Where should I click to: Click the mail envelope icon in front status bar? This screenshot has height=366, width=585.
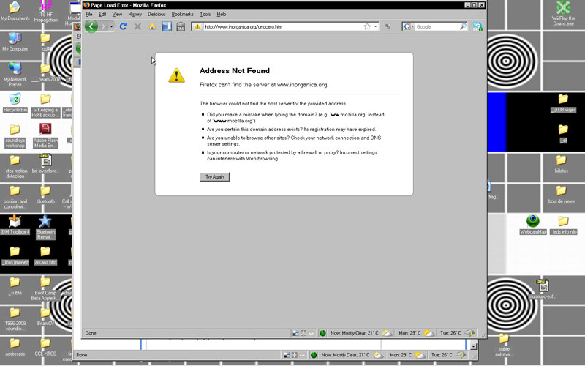pyautogui.click(x=312, y=333)
